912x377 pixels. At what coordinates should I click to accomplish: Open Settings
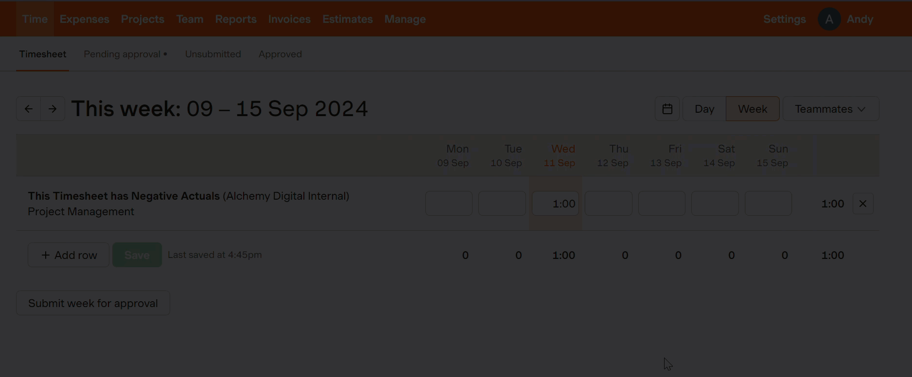tap(785, 19)
